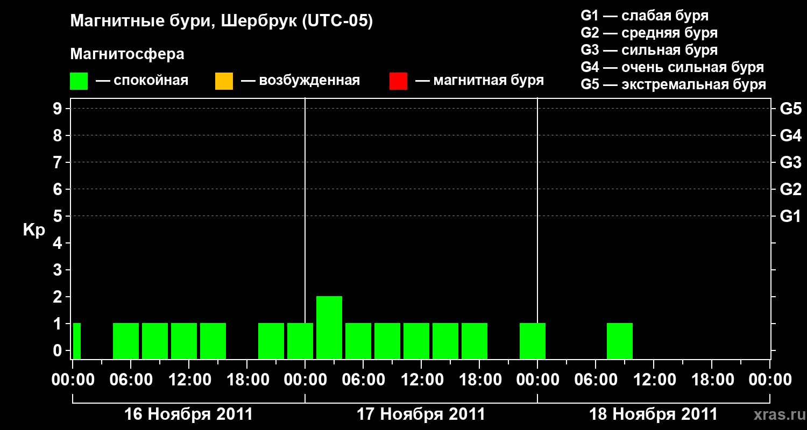Click the 16 Ноября 2011 date label
This screenshot has height=430, width=807.
188,414
